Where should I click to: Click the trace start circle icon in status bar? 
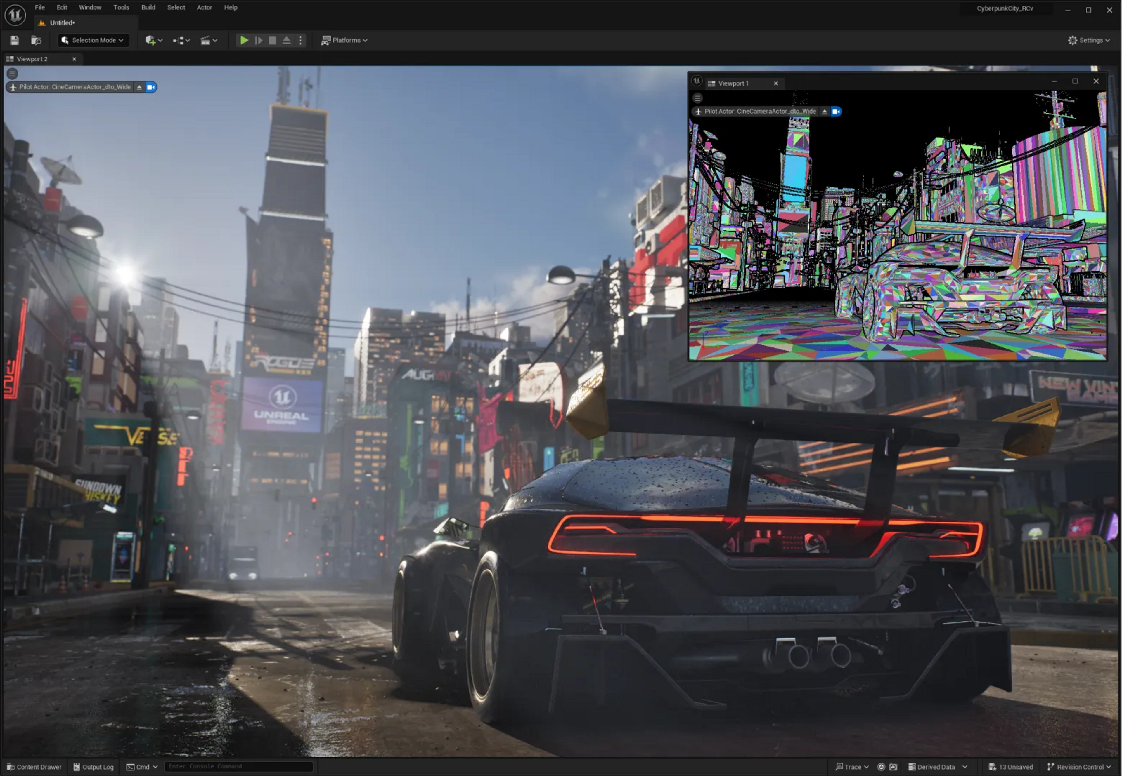[x=881, y=767]
